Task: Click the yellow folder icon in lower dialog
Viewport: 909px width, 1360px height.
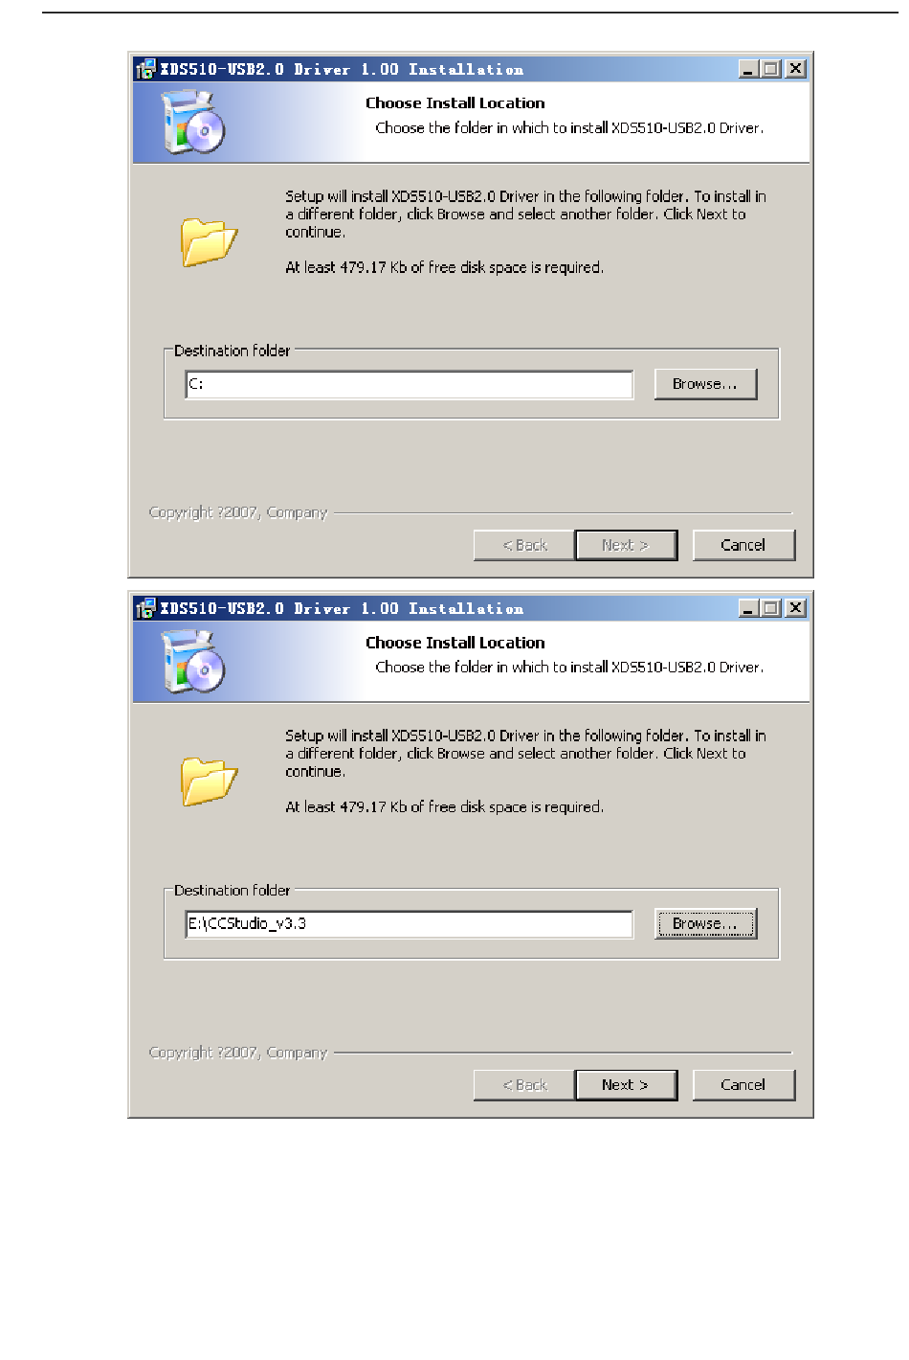Action: point(209,781)
